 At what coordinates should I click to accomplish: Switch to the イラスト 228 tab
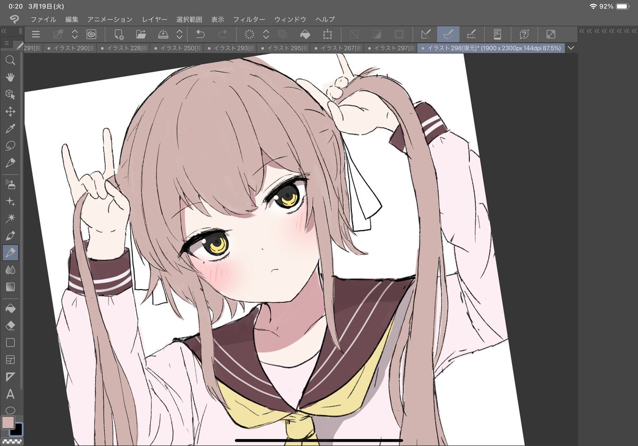(123, 48)
